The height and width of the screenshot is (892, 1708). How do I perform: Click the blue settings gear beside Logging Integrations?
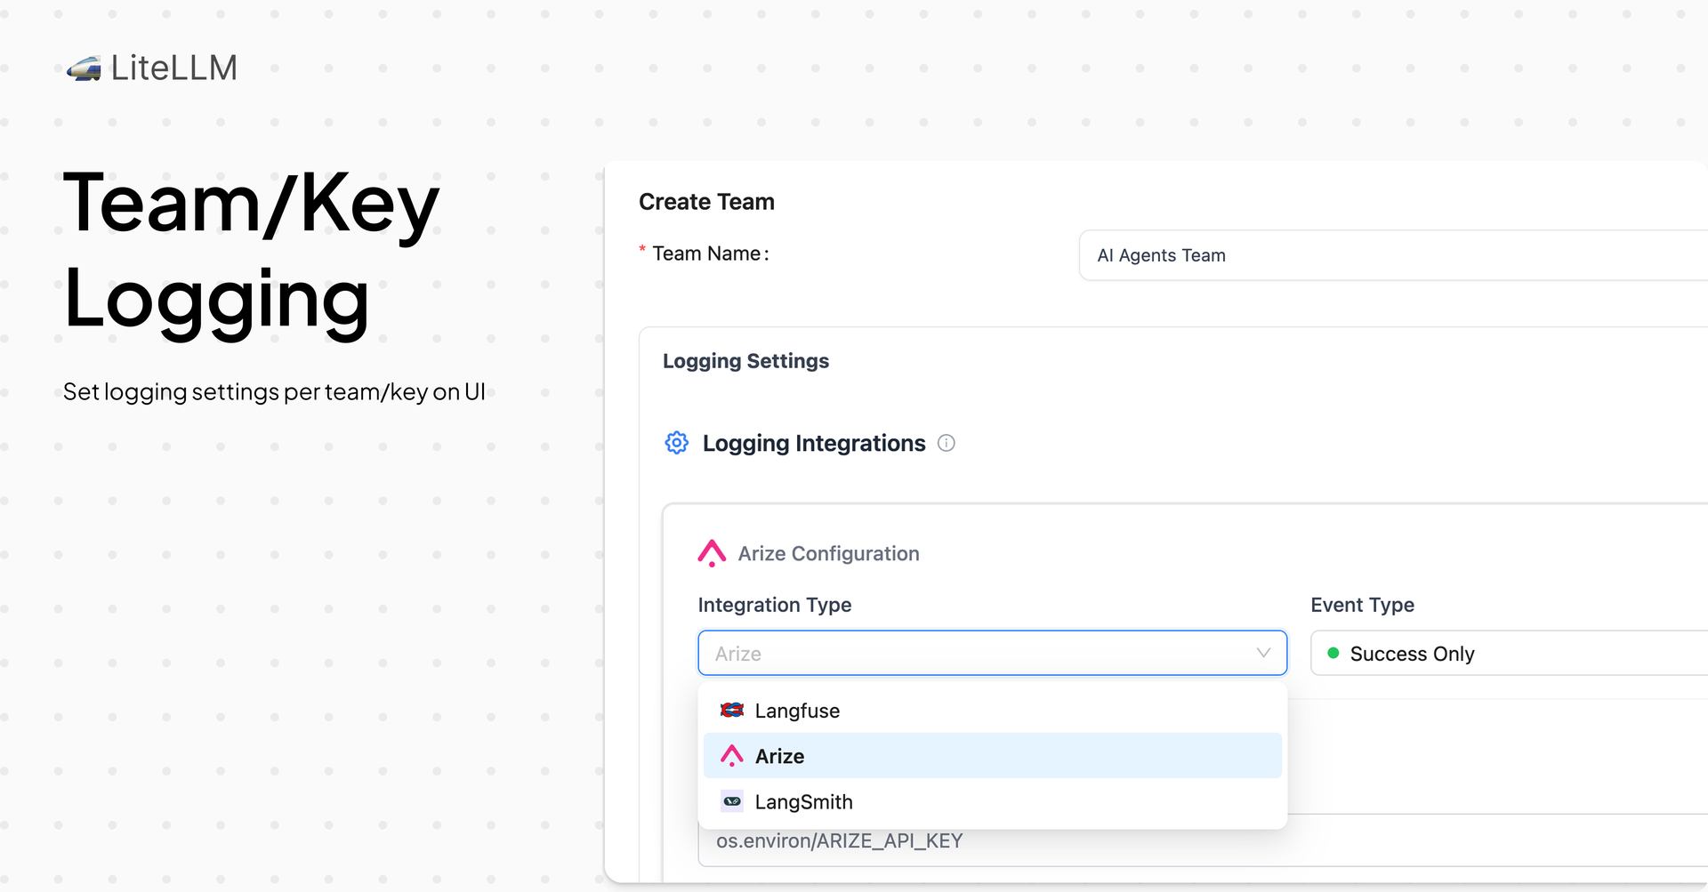point(676,442)
